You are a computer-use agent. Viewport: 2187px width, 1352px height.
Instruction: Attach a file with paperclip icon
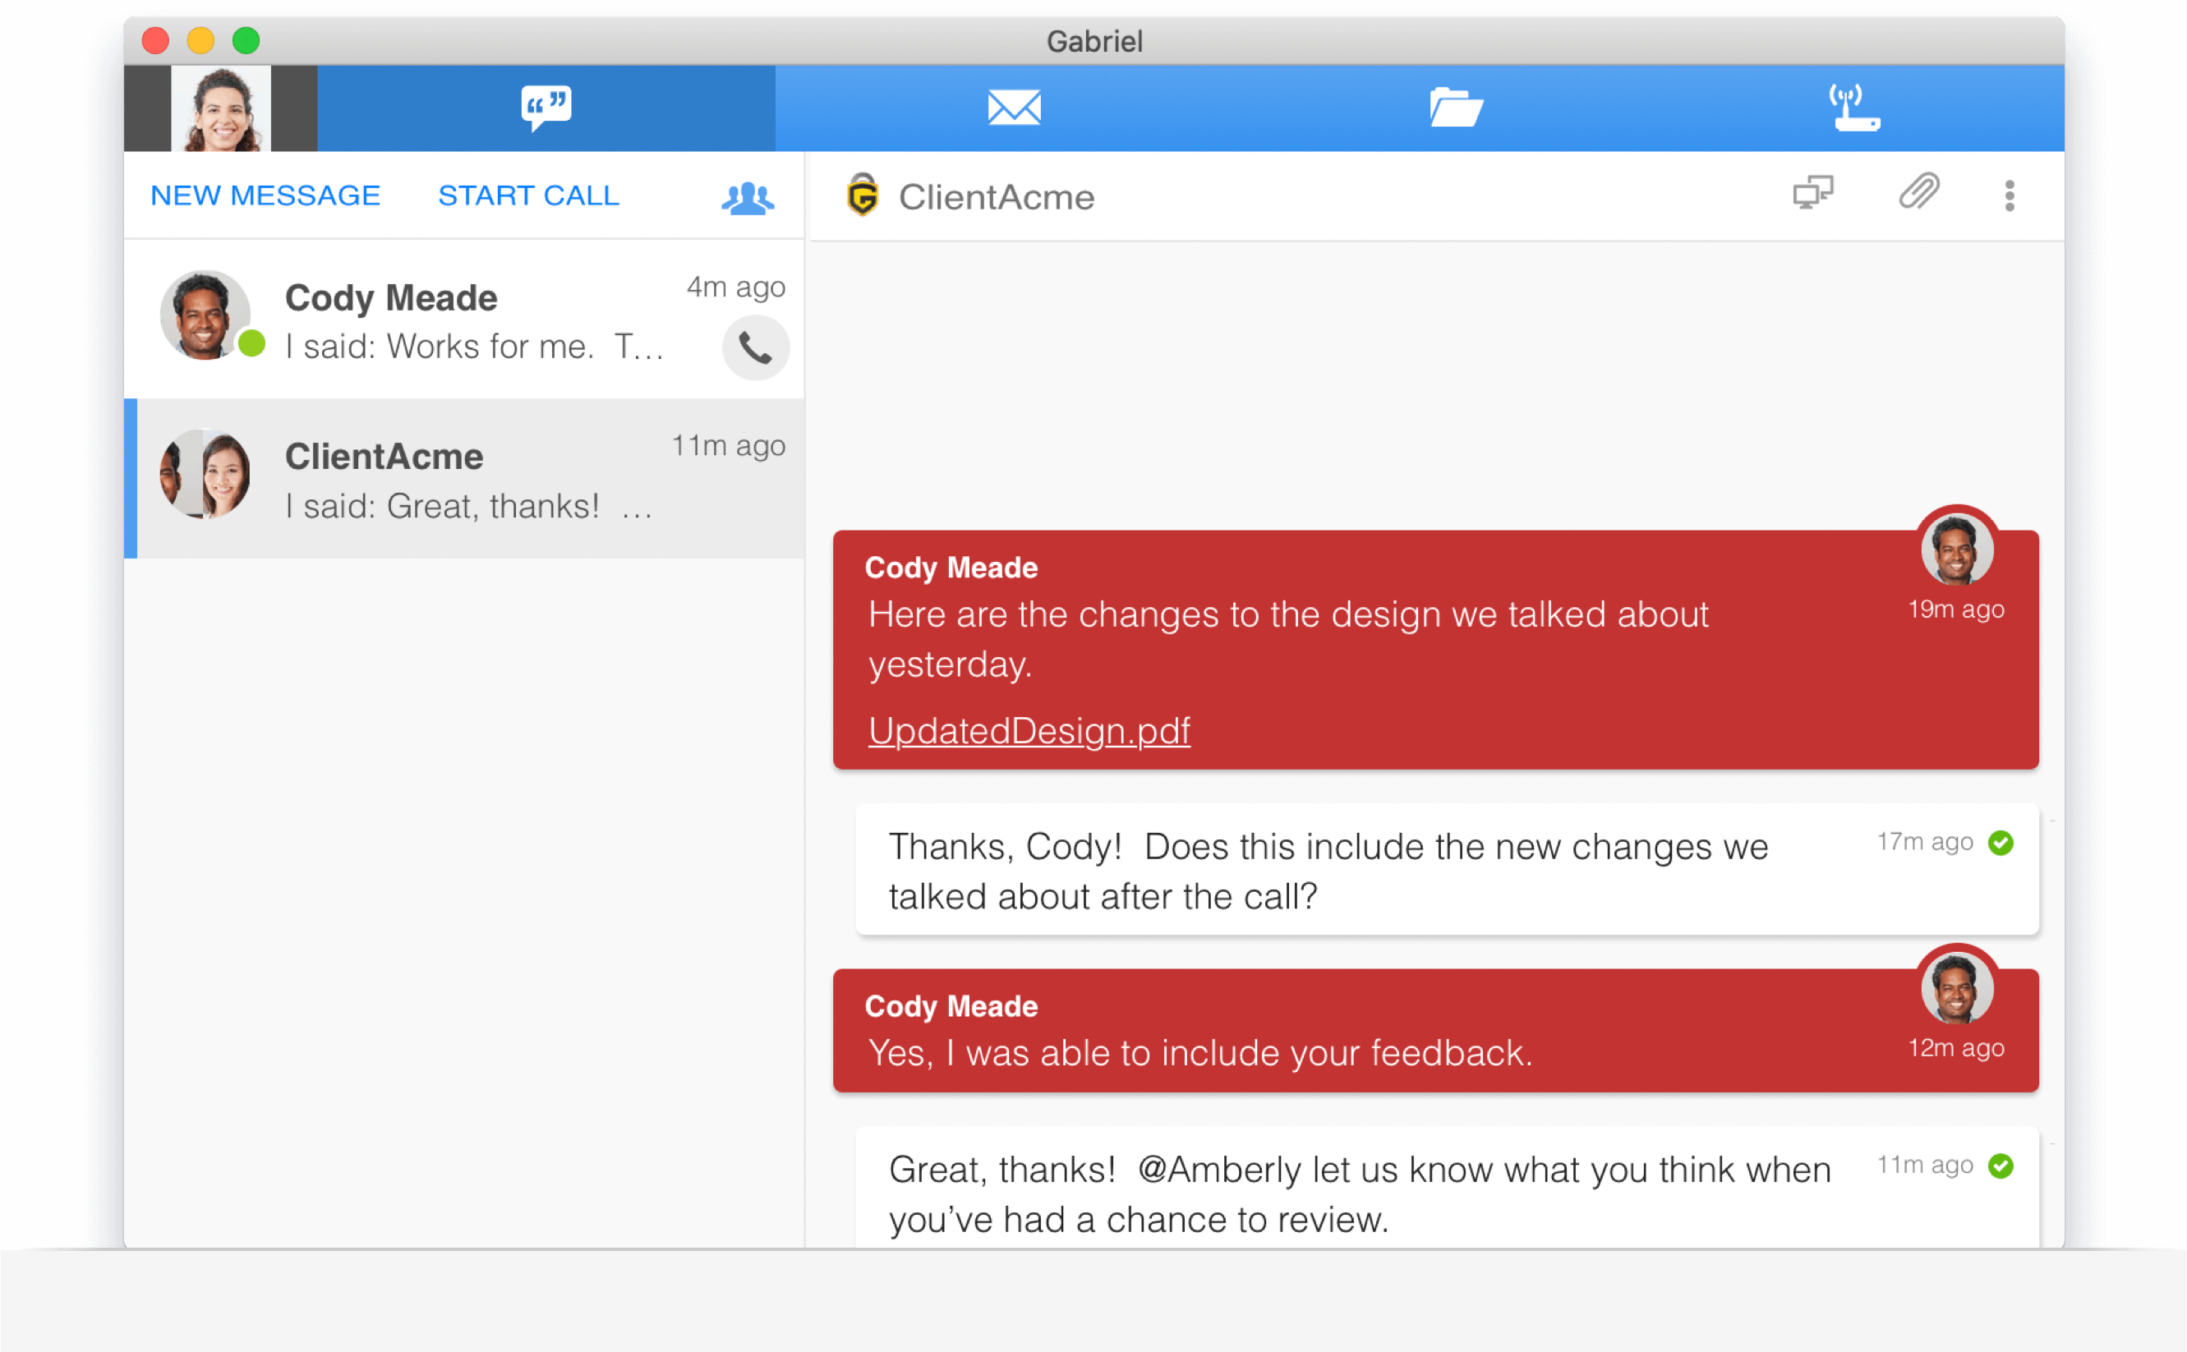[1919, 191]
